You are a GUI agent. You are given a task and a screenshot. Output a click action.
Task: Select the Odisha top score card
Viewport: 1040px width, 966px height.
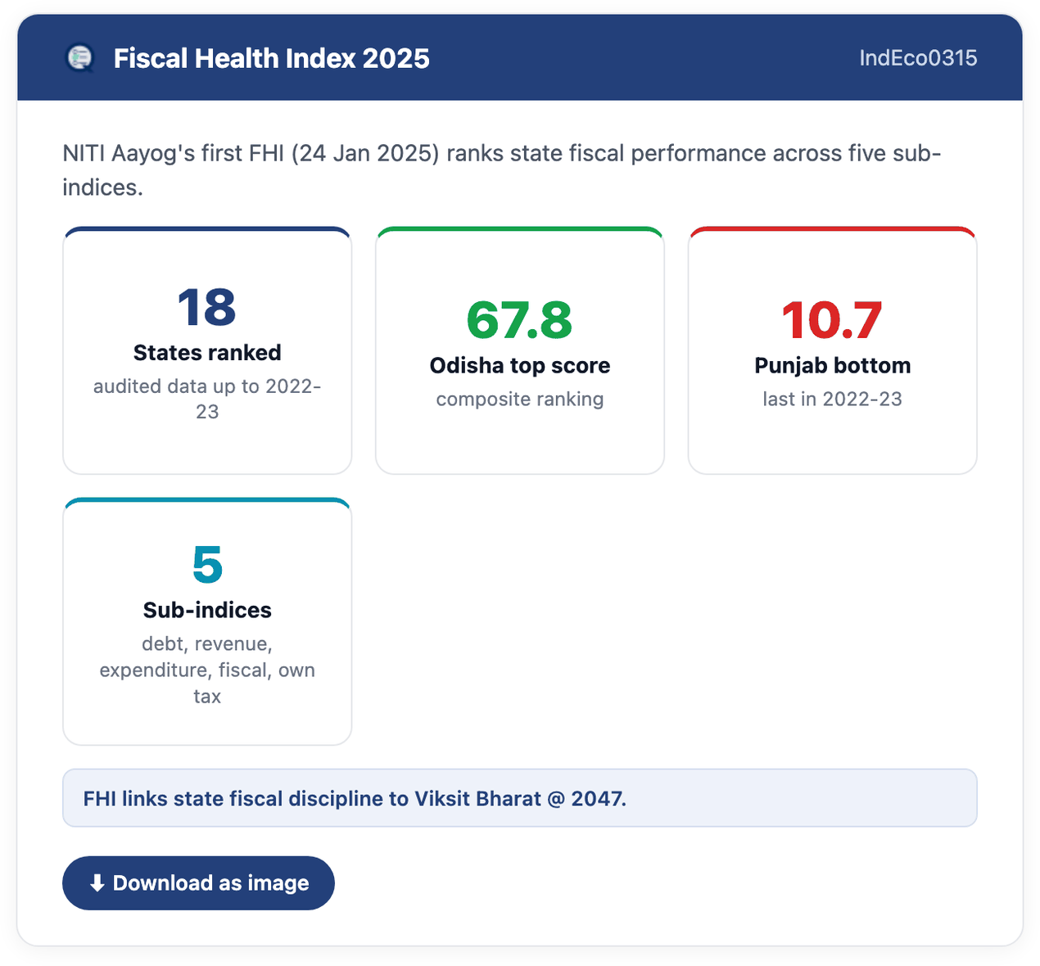pos(520,350)
